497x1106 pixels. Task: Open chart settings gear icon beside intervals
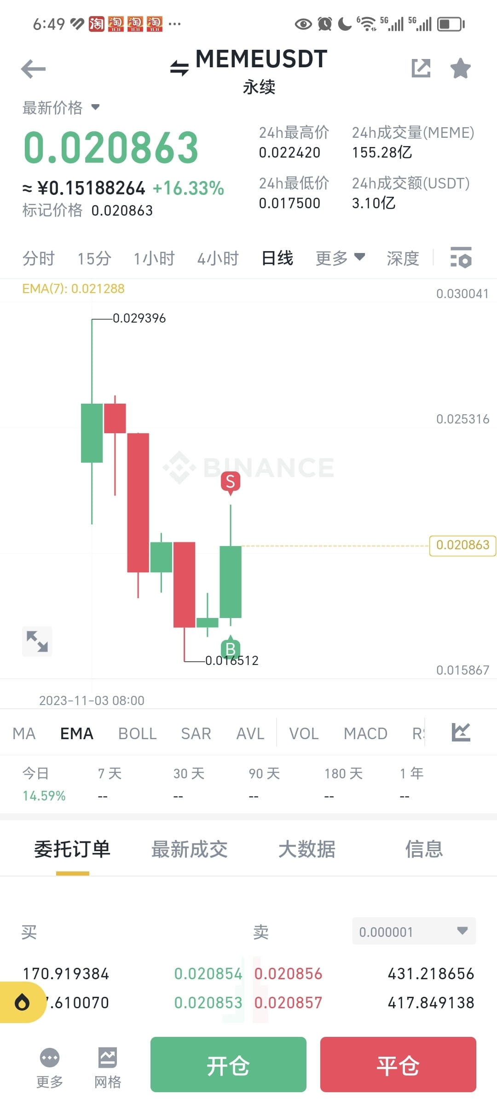click(x=461, y=258)
